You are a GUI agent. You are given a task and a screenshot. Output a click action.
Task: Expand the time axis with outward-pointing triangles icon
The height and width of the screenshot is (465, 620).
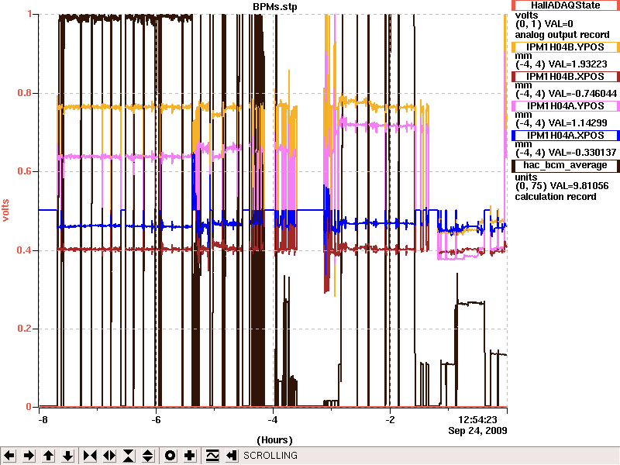[109, 456]
